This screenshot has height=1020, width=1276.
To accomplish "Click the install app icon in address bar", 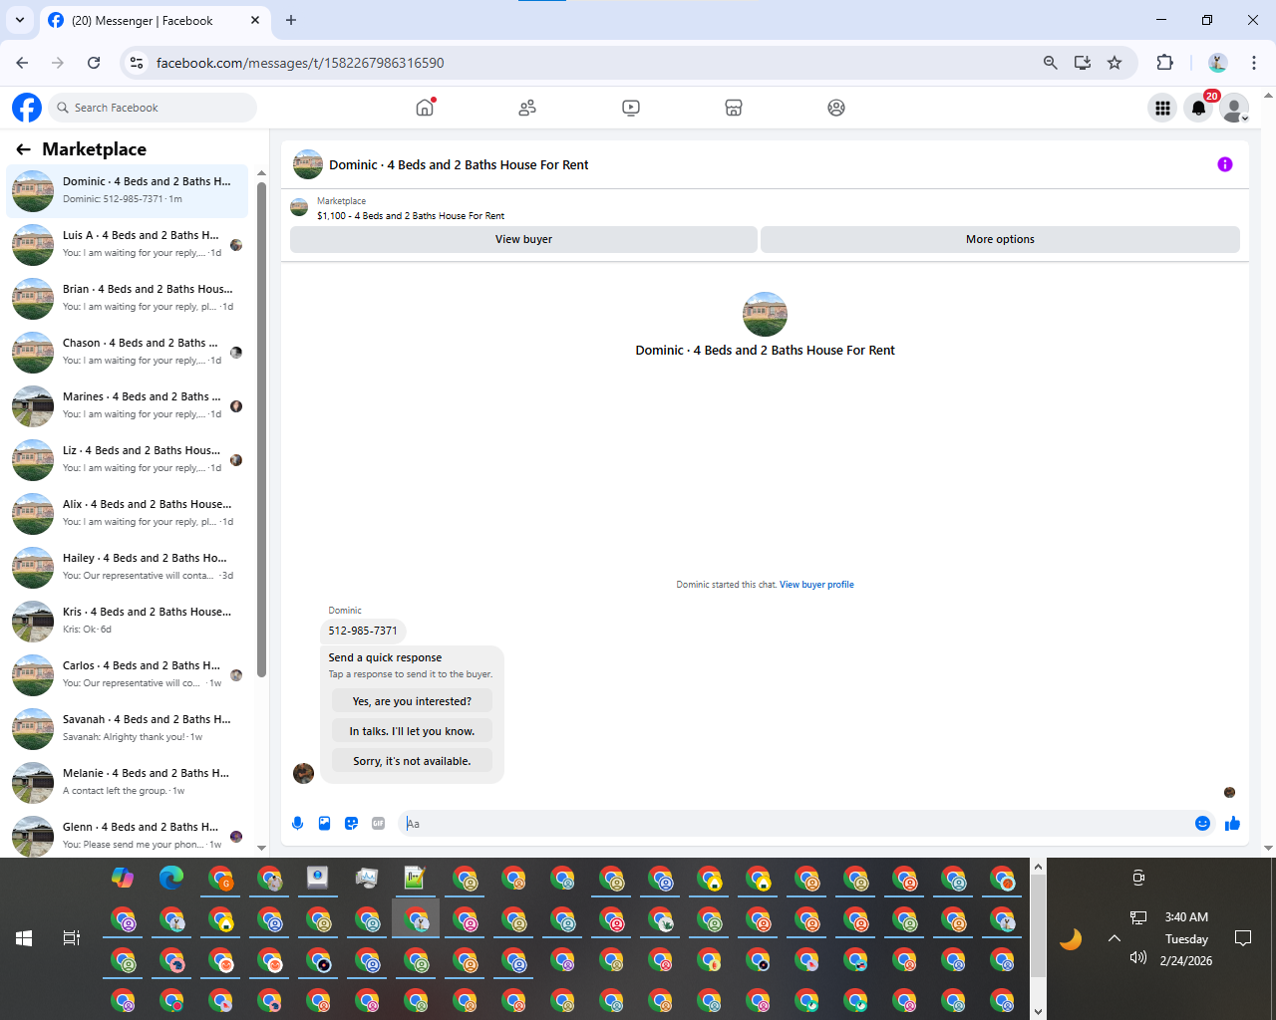I will point(1083,63).
